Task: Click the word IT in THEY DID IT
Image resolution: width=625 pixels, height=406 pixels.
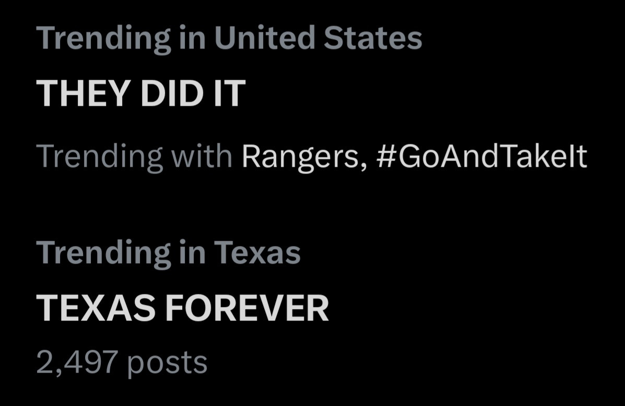Action: [227, 94]
